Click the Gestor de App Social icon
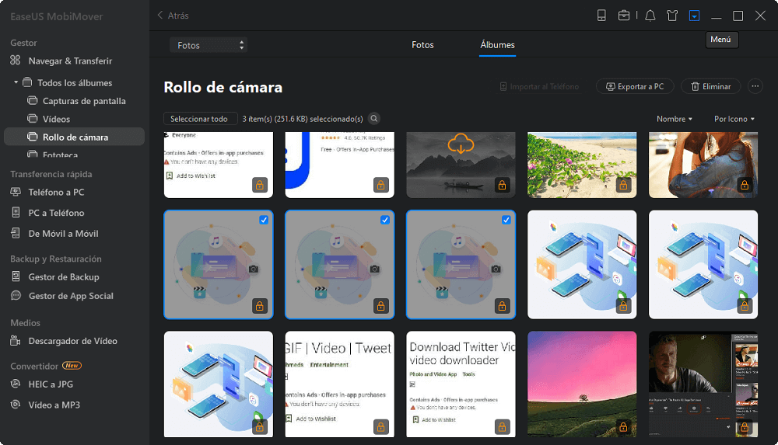Screen dimensions: 778x445 (16, 295)
